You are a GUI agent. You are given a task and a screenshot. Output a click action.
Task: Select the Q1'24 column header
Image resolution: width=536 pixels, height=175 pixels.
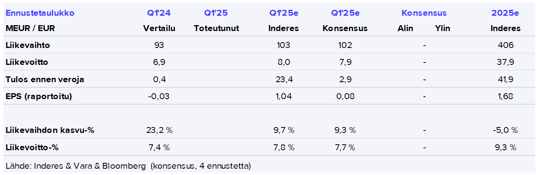[x=159, y=13]
